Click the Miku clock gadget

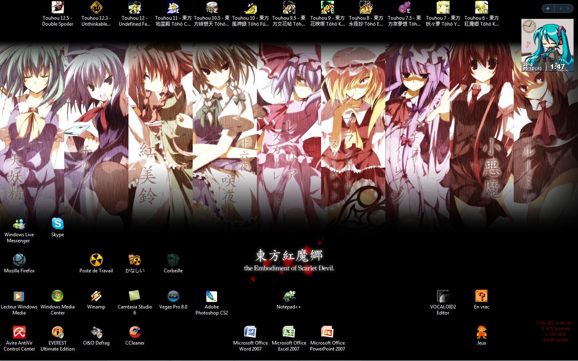pyautogui.click(x=548, y=45)
